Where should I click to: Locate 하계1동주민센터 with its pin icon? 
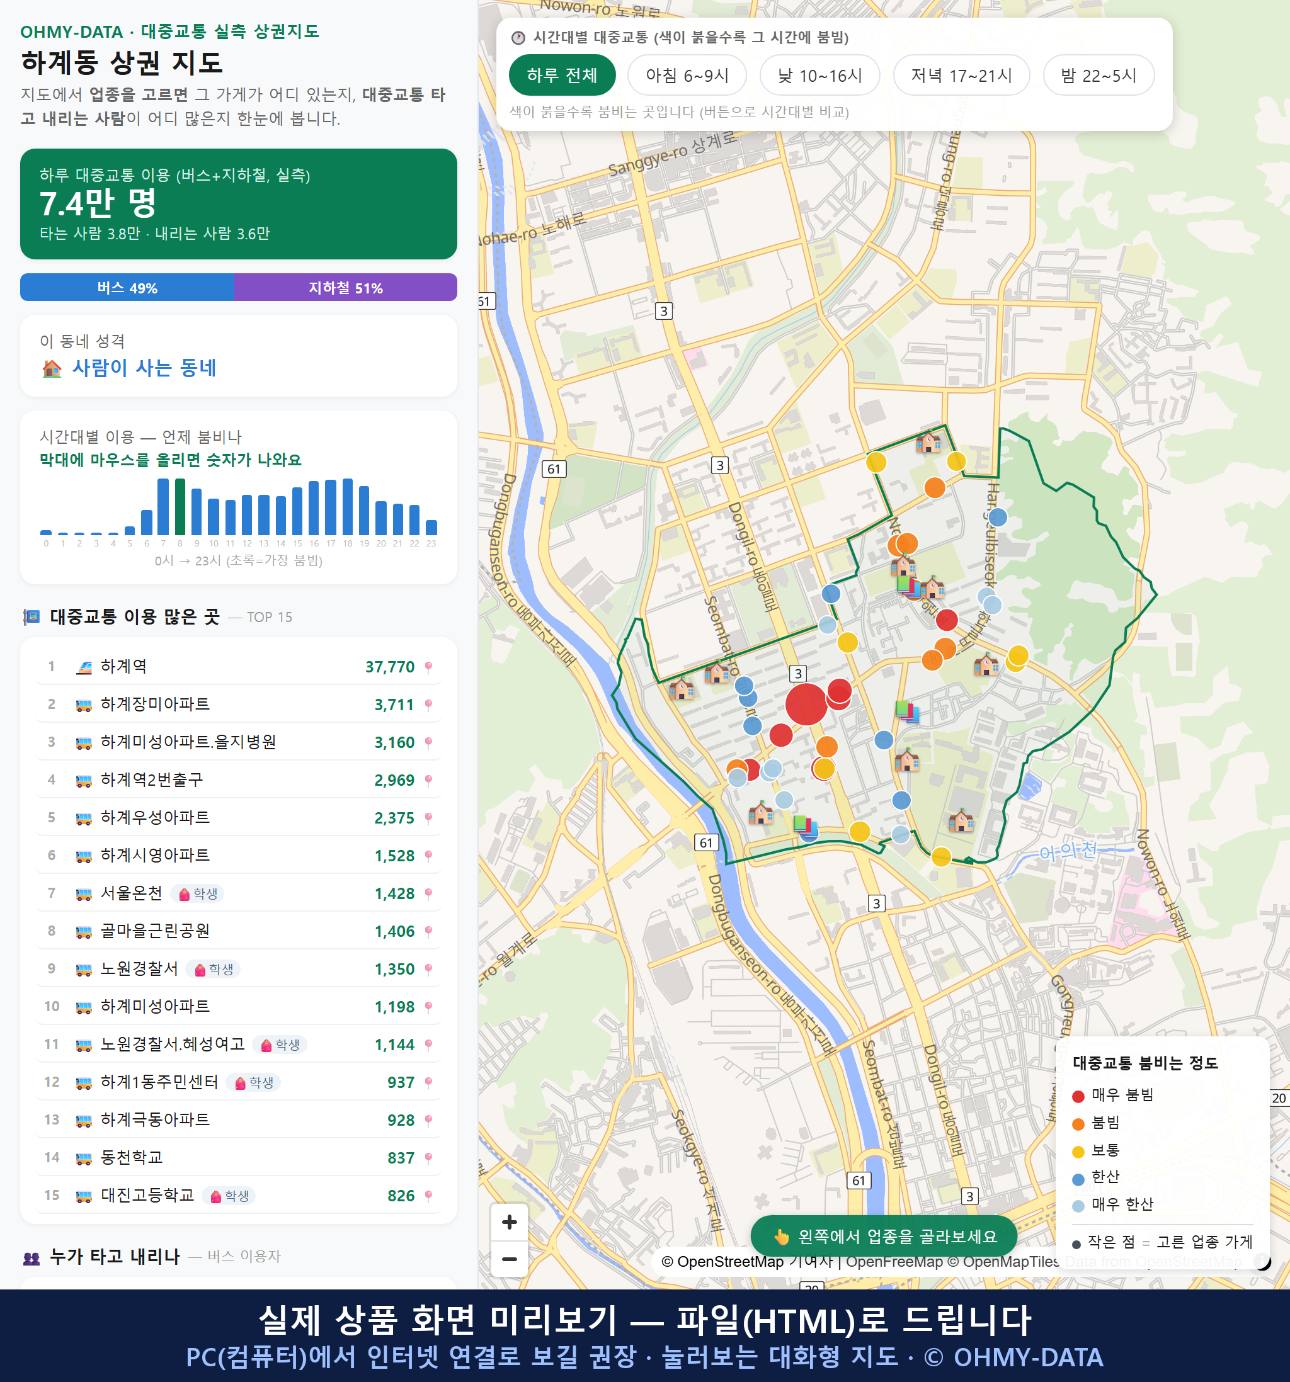tap(428, 1082)
